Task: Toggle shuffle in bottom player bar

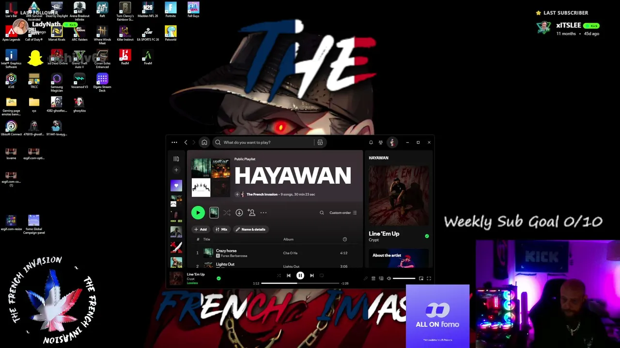Action: 279,275
